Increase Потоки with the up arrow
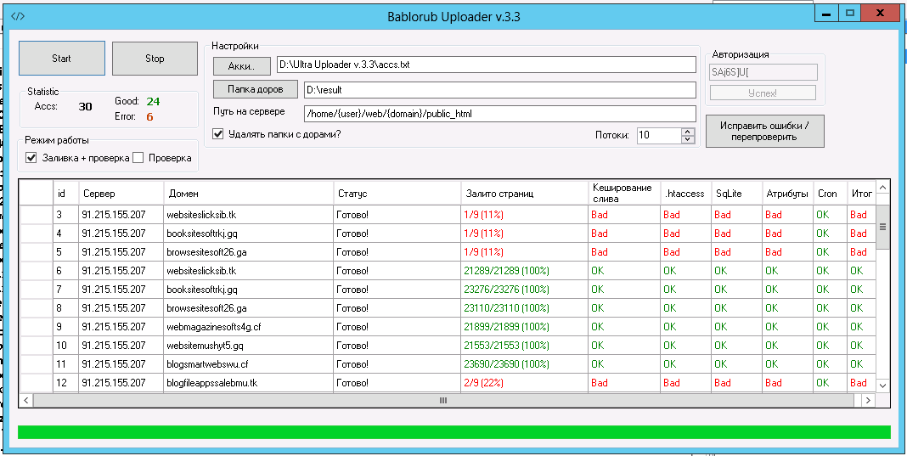The height and width of the screenshot is (456, 907). (x=687, y=132)
